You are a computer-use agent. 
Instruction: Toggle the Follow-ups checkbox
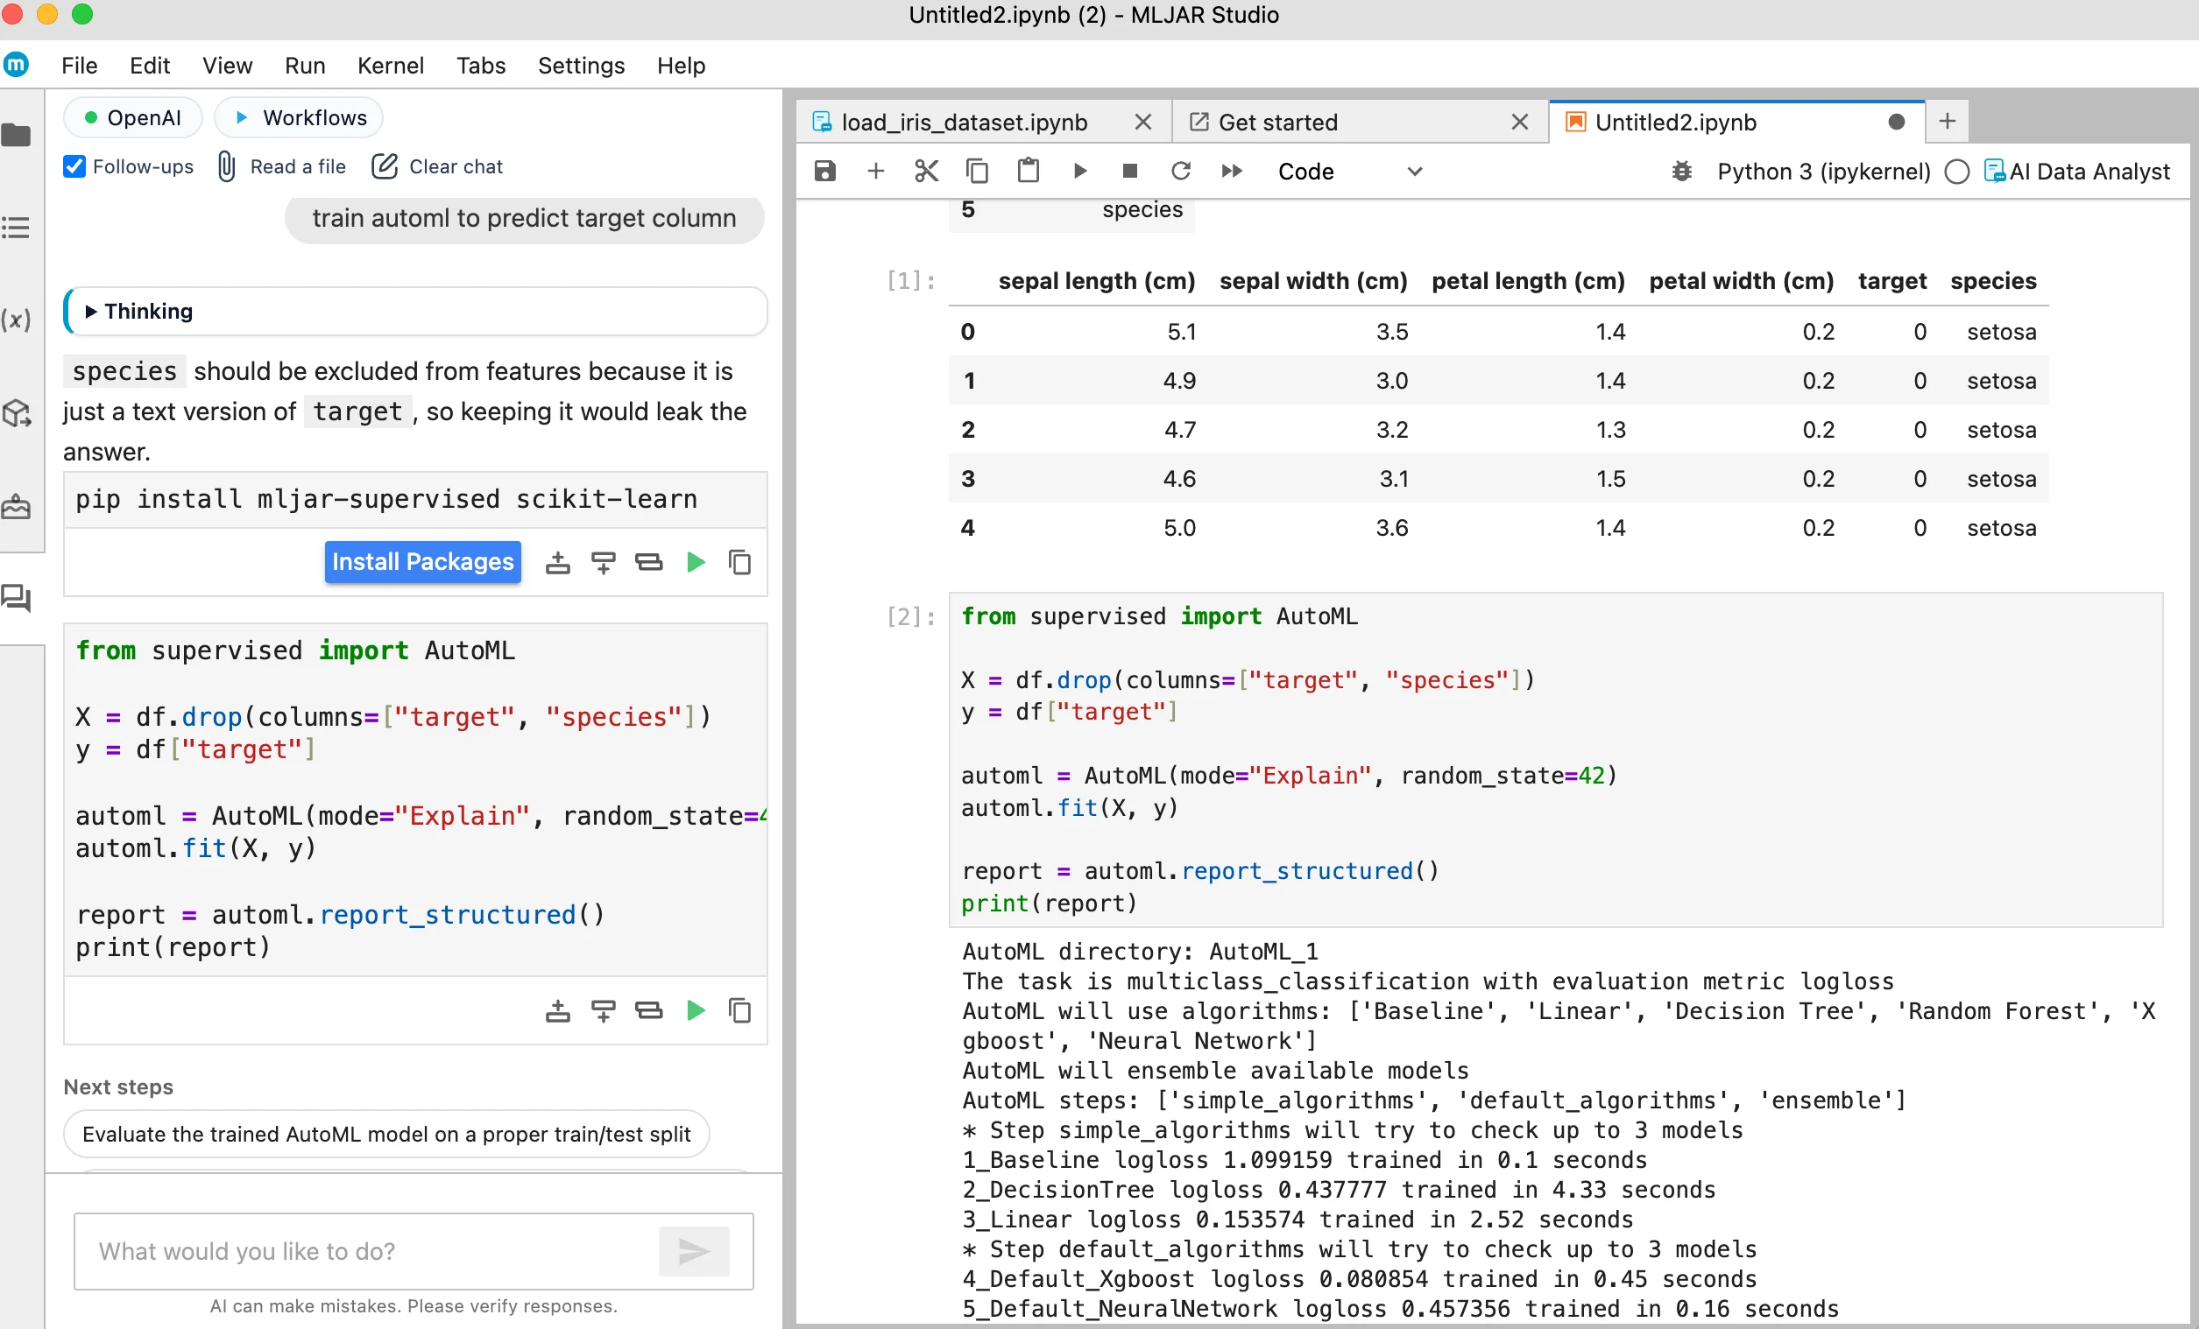(74, 167)
